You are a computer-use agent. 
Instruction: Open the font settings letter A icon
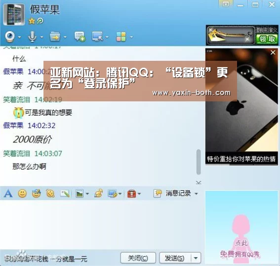click(x=8, y=193)
